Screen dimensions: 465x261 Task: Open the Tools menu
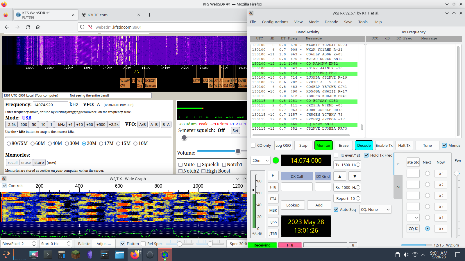pos(363,22)
